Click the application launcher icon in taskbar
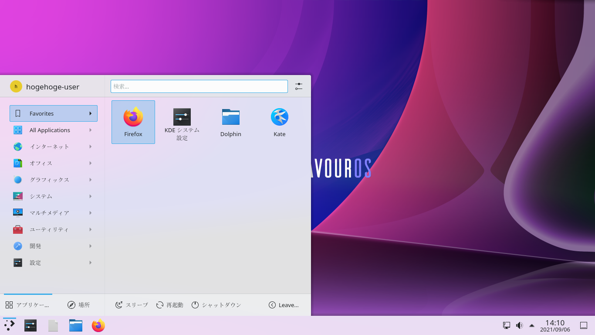This screenshot has width=595, height=335. pyautogui.click(x=10, y=325)
